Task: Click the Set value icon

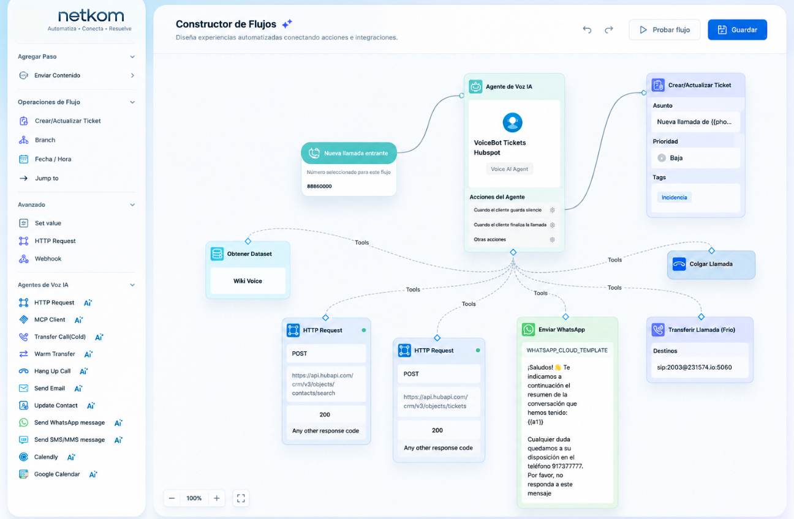Action: [x=24, y=223]
